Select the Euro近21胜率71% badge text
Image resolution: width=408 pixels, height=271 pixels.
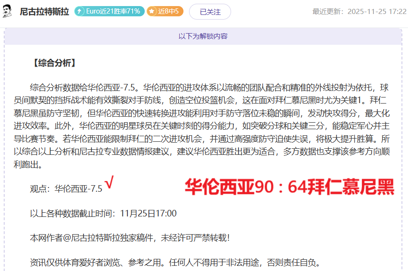pyautogui.click(x=113, y=11)
